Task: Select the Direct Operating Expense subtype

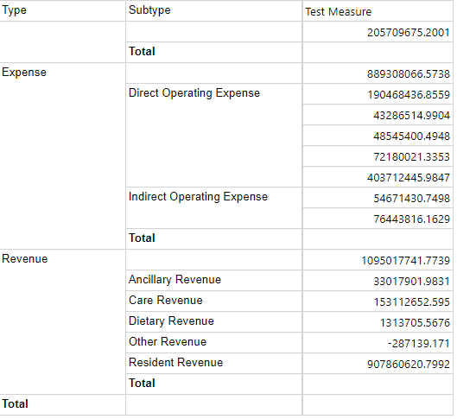Action: point(194,93)
